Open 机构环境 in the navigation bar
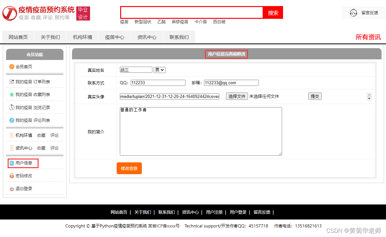The height and width of the screenshot is (237, 386). pyautogui.click(x=83, y=37)
